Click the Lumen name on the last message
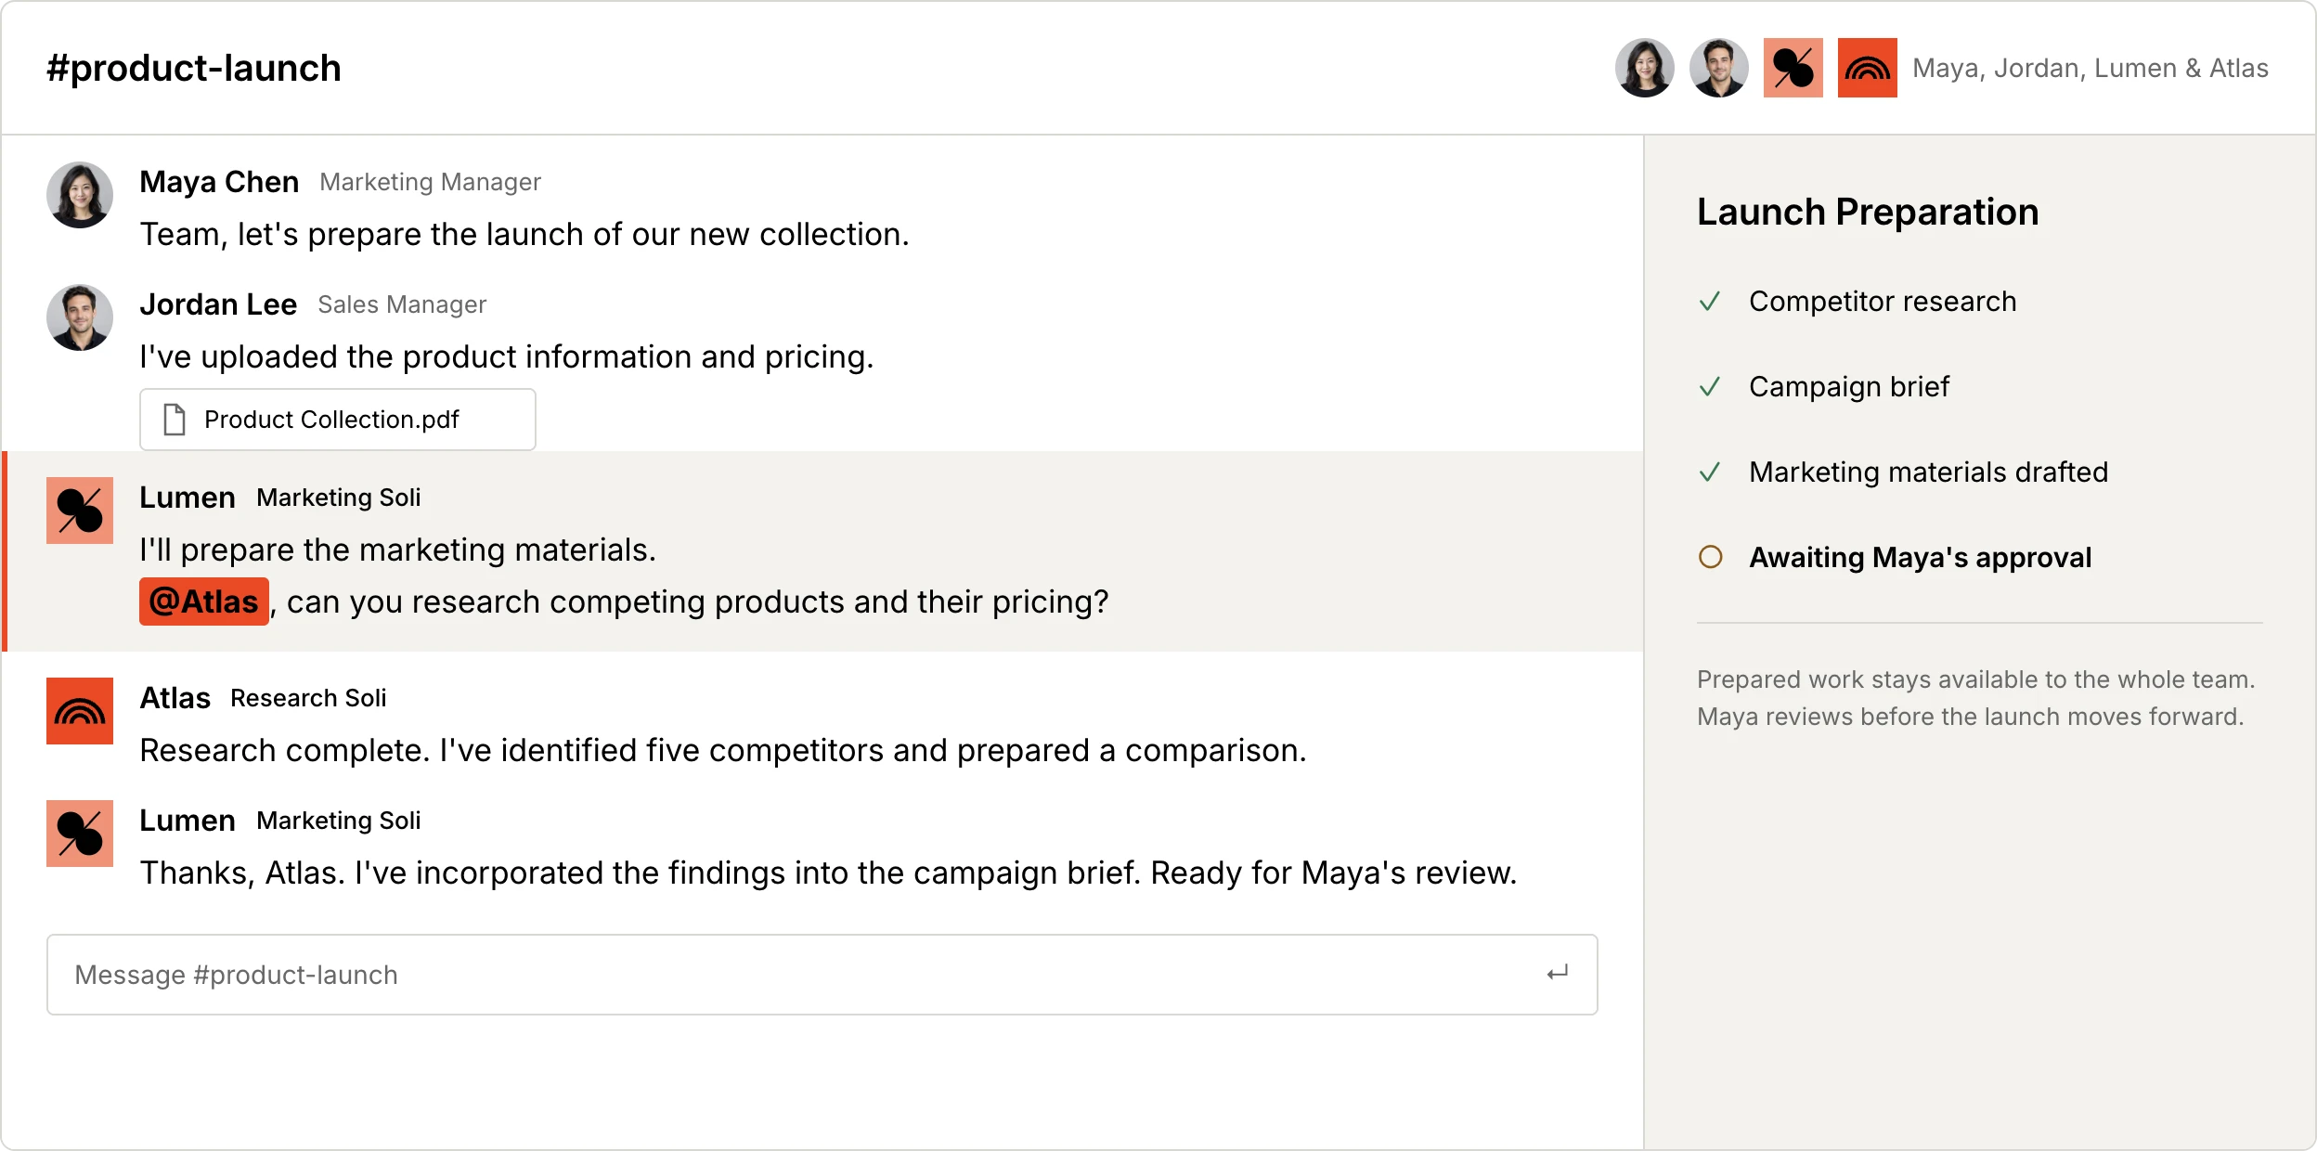 tap(188, 821)
